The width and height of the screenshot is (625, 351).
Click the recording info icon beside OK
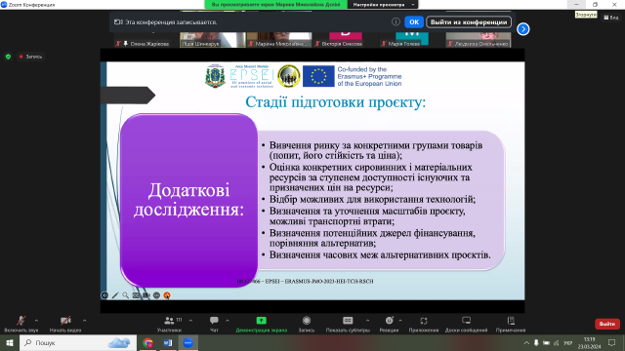[x=396, y=21]
